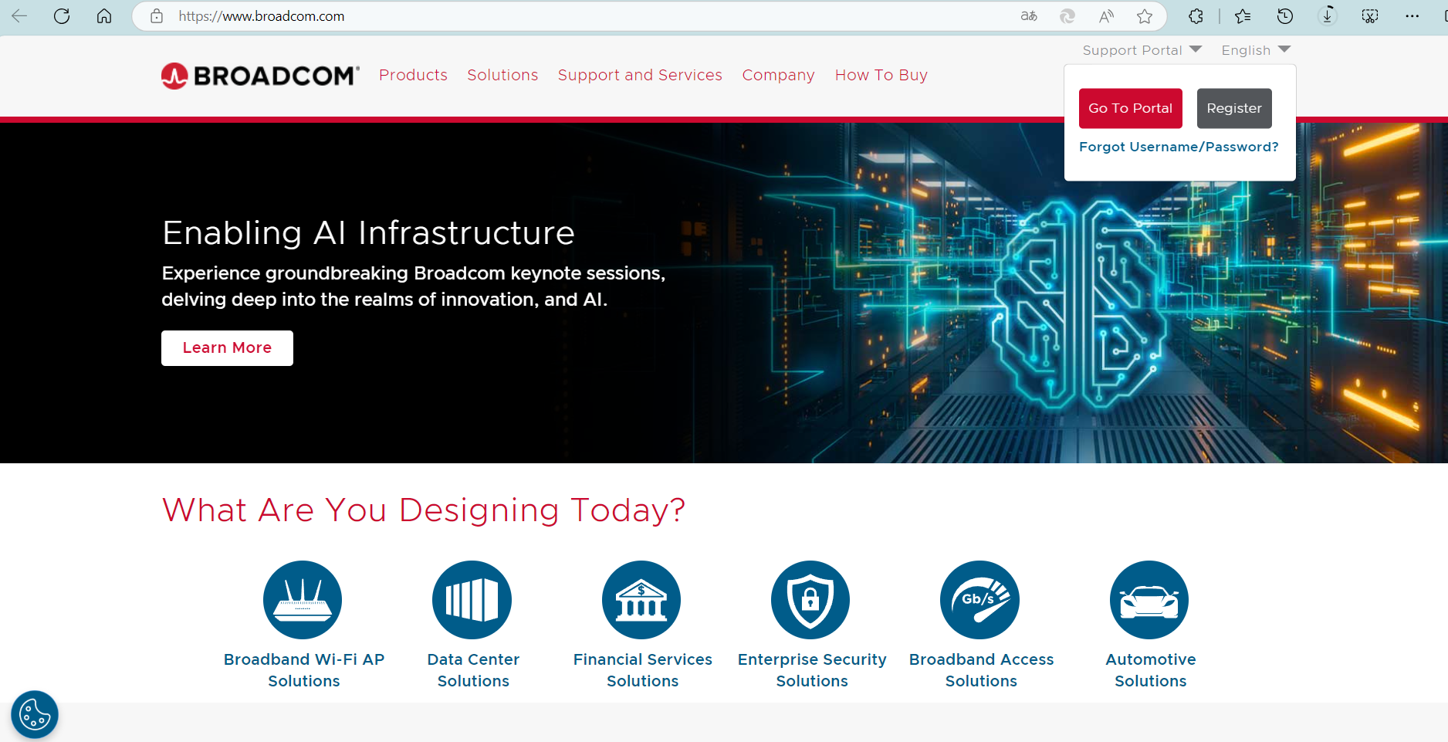Open Automotive Solutions link
The height and width of the screenshot is (742, 1448).
tap(1151, 670)
